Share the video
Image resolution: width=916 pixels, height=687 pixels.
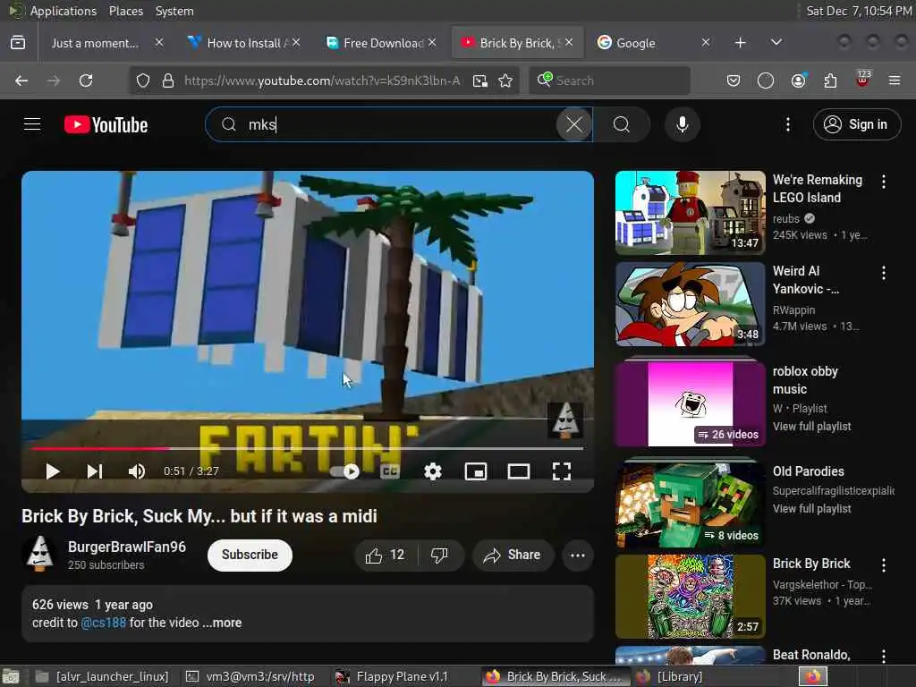click(511, 555)
